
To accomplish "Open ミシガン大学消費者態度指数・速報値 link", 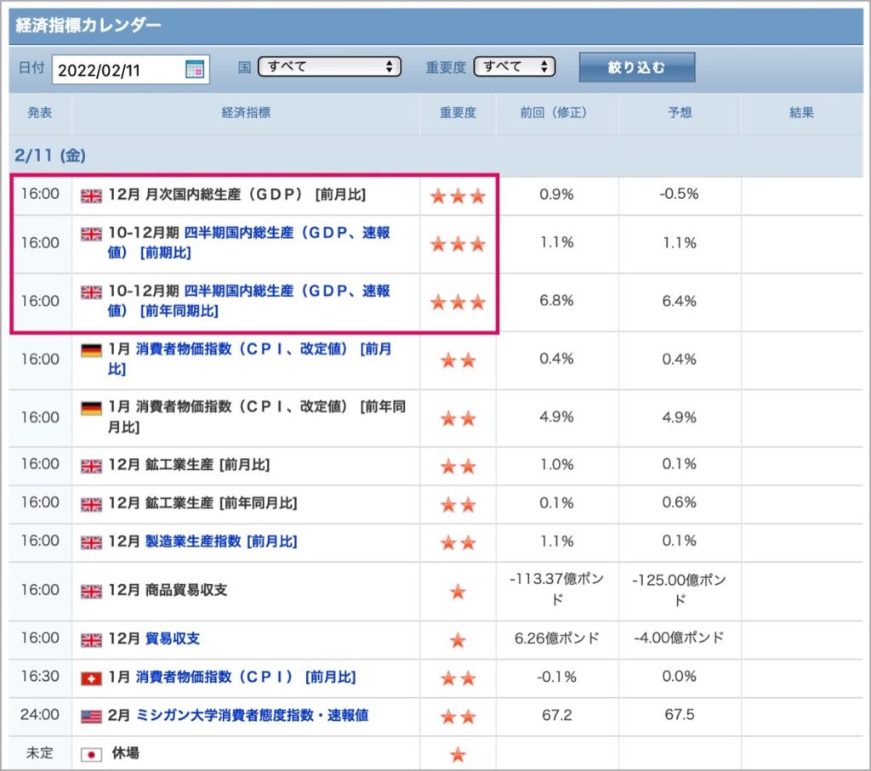I will (x=252, y=716).
